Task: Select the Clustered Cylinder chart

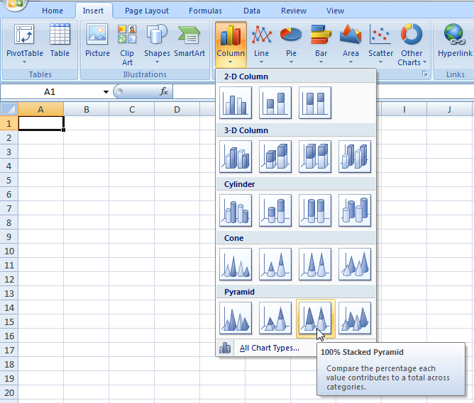Action: [236, 210]
